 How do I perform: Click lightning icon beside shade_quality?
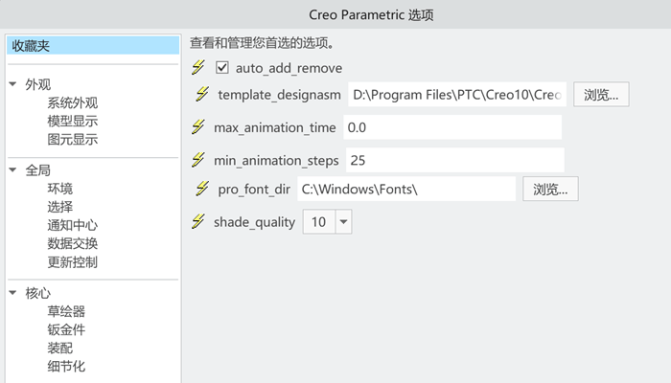pyautogui.click(x=198, y=221)
